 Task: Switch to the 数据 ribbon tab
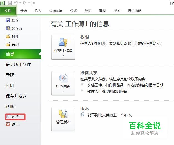pyautogui.click(x=88, y=11)
